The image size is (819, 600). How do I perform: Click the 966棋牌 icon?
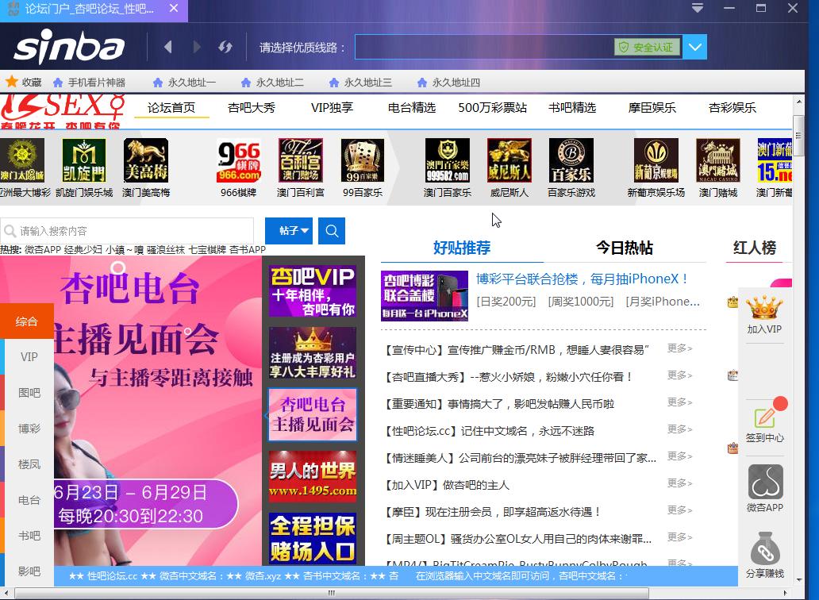[239, 160]
